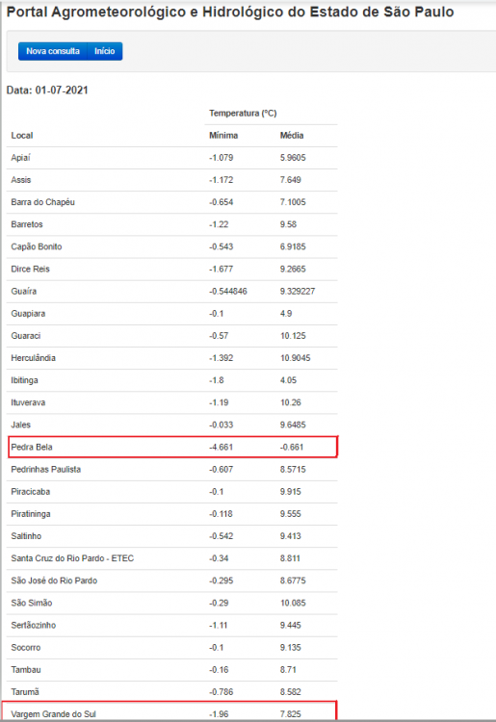The width and height of the screenshot is (496, 722).
Task: Select the Herculândia average value 10.9045
Action: point(296,358)
